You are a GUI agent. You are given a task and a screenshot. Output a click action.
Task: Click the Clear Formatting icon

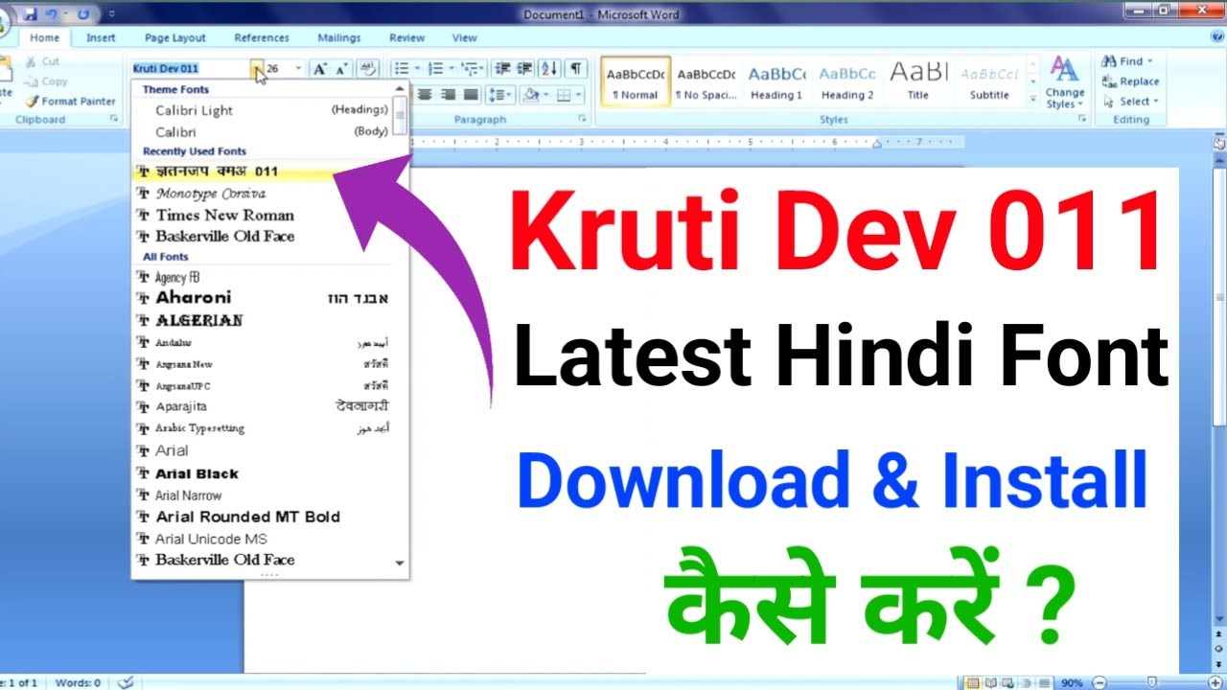(369, 69)
